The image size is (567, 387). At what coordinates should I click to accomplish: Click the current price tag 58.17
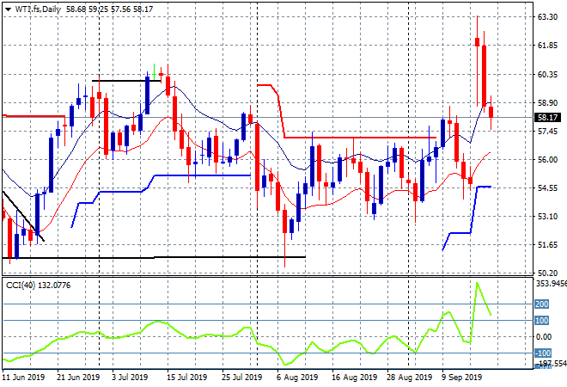(547, 117)
